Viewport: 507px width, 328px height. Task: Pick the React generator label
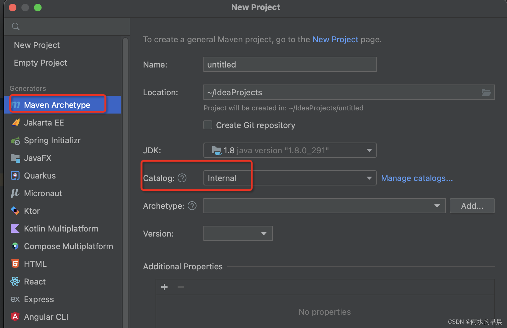(35, 282)
